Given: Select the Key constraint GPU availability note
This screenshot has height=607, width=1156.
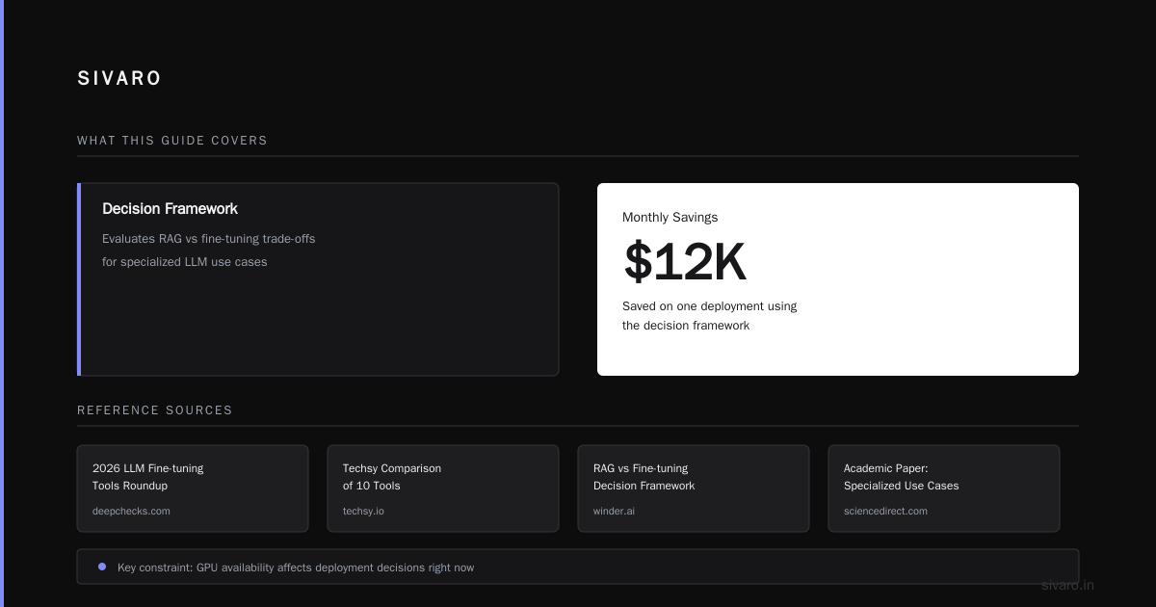Looking at the screenshot, I should click(578, 567).
